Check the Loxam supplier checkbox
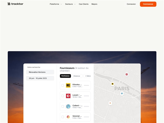 (x=63, y=96)
